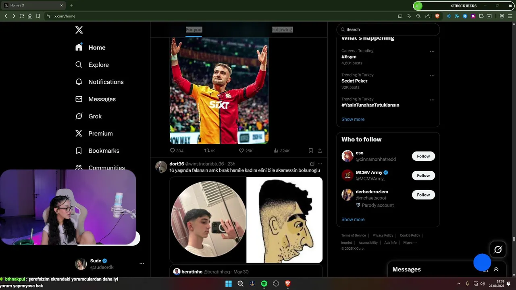
Task: Show more trending topics
Action: [353, 119]
